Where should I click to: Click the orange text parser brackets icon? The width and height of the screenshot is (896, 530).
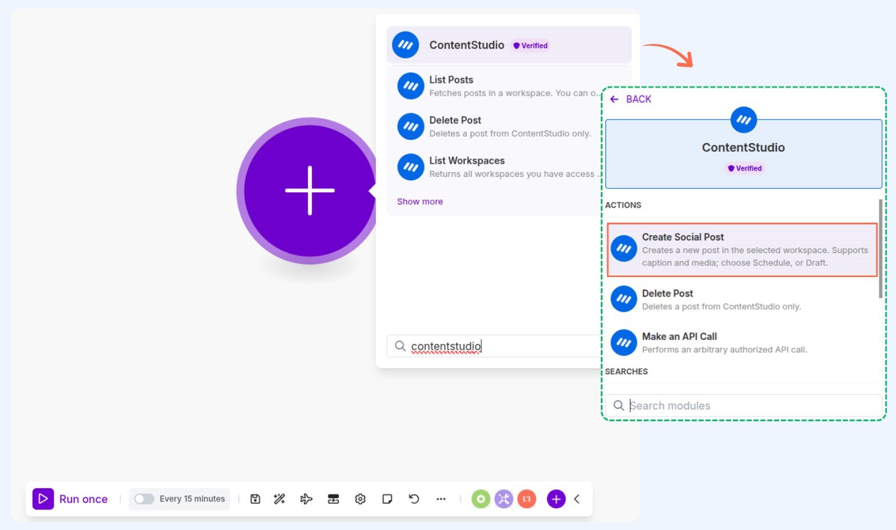point(526,499)
